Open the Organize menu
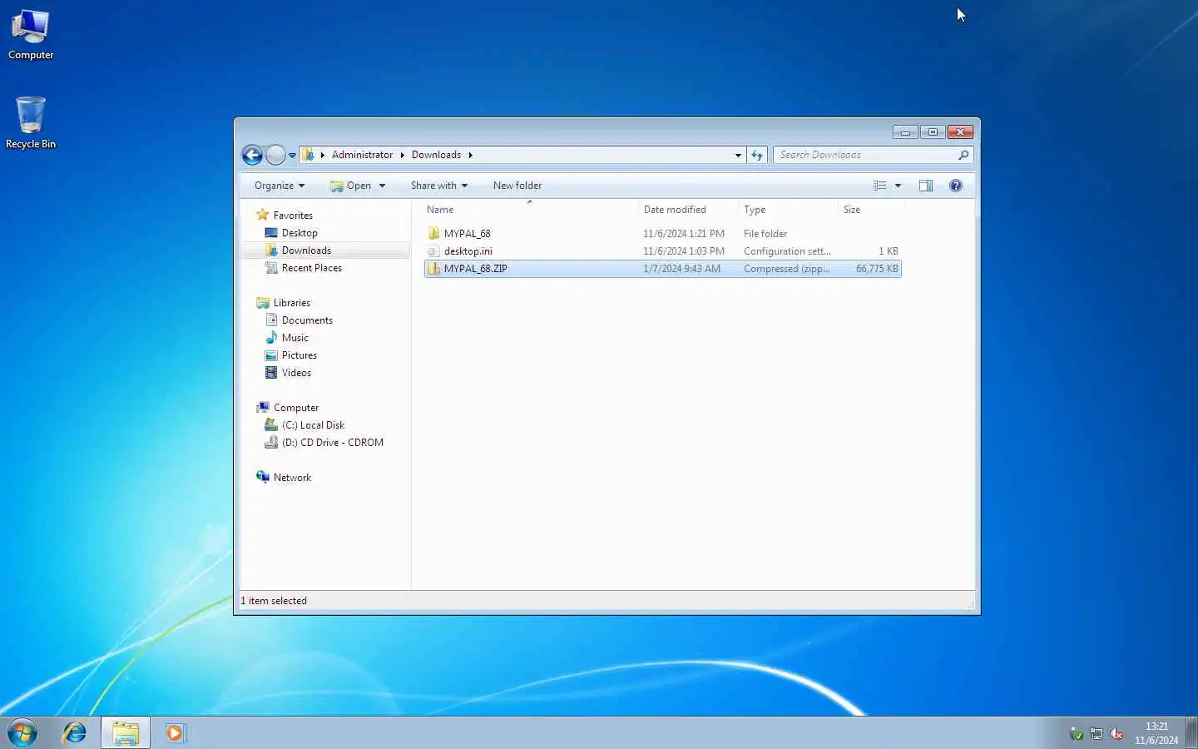This screenshot has width=1198, height=749. pyautogui.click(x=280, y=186)
